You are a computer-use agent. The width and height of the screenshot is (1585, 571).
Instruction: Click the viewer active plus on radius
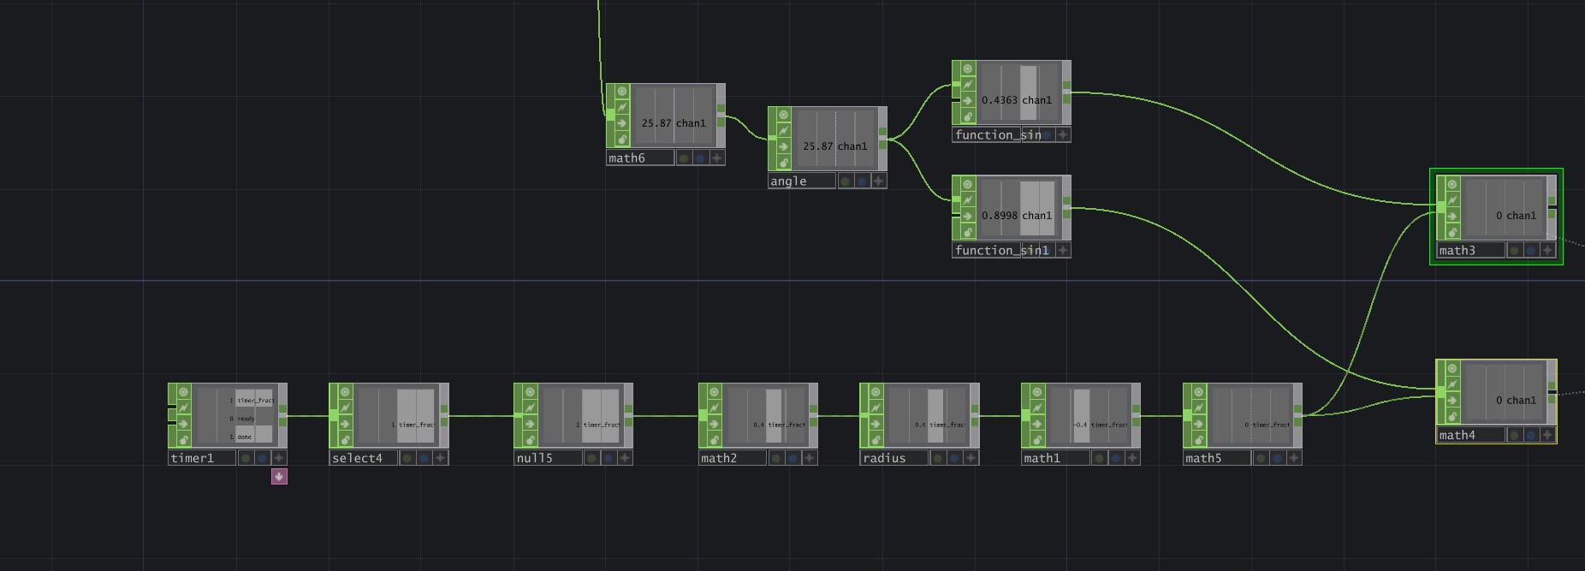pyautogui.click(x=971, y=458)
